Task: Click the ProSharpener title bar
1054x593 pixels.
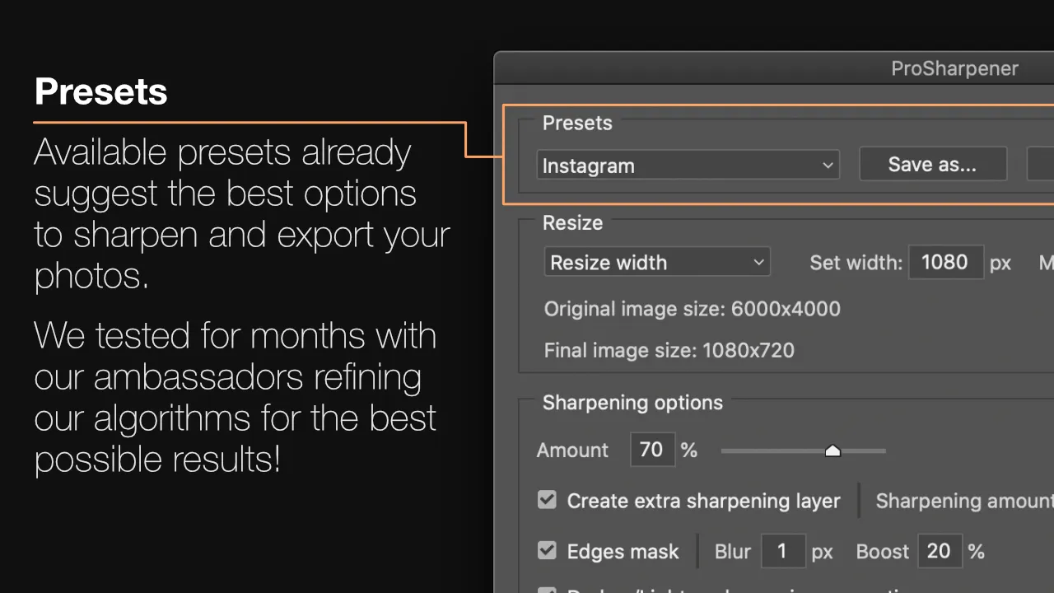Action: click(954, 68)
